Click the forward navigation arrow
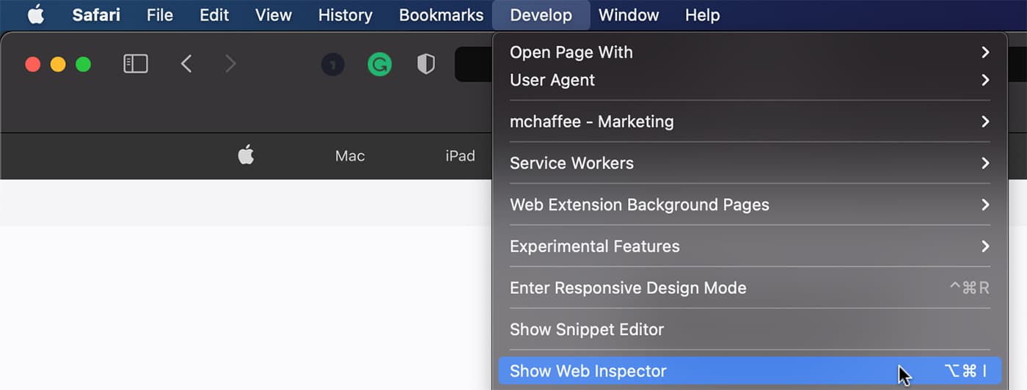 pyautogui.click(x=230, y=65)
